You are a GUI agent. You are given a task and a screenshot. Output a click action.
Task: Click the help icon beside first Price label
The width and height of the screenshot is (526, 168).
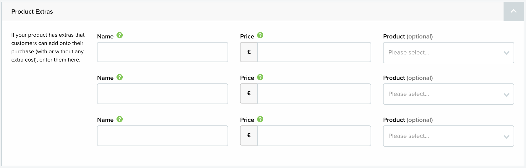coord(260,35)
